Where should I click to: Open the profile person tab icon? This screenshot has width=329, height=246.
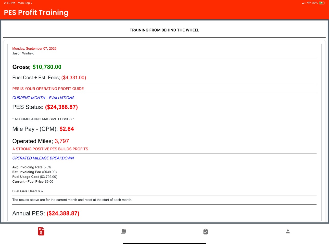[288, 231]
